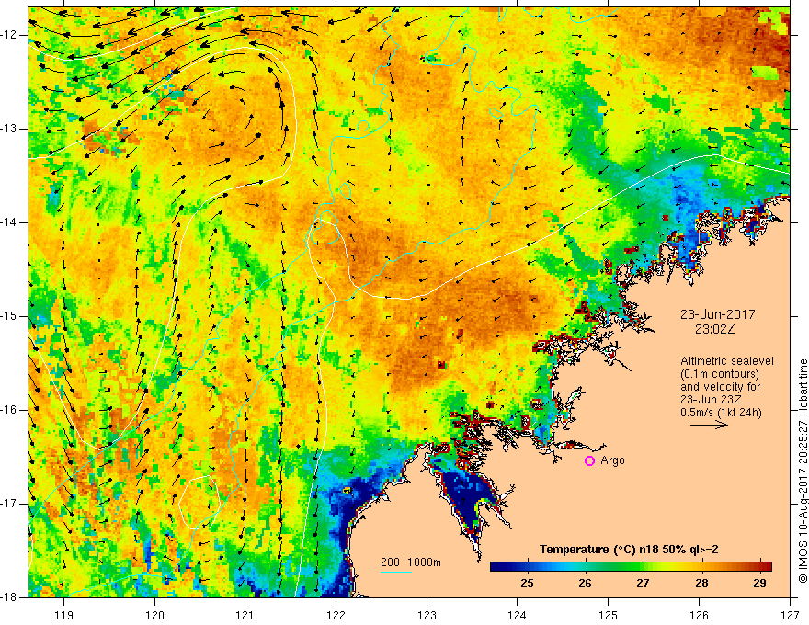This screenshot has height=625, width=809.
Task: Click the 28 tick label on color bar
Action: pyautogui.click(x=701, y=584)
